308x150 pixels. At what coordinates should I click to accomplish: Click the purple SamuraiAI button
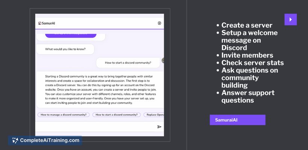pyautogui.click(x=237, y=120)
